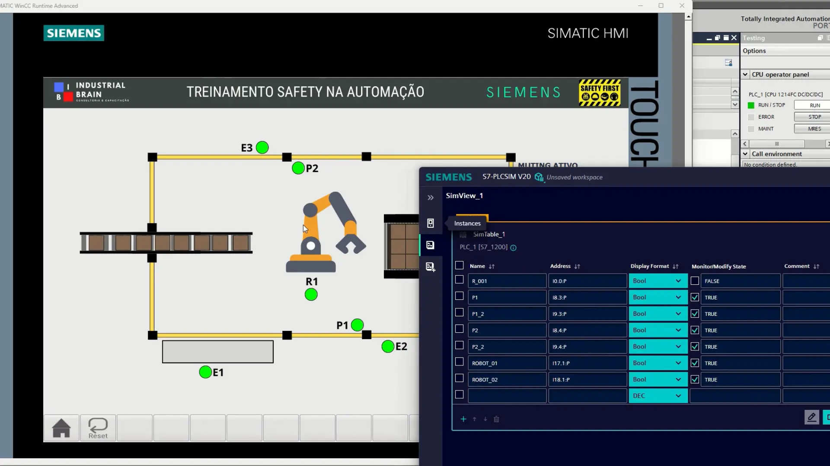This screenshot has height=466, width=830.
Task: Delete row with trash icon
Action: (x=496, y=419)
